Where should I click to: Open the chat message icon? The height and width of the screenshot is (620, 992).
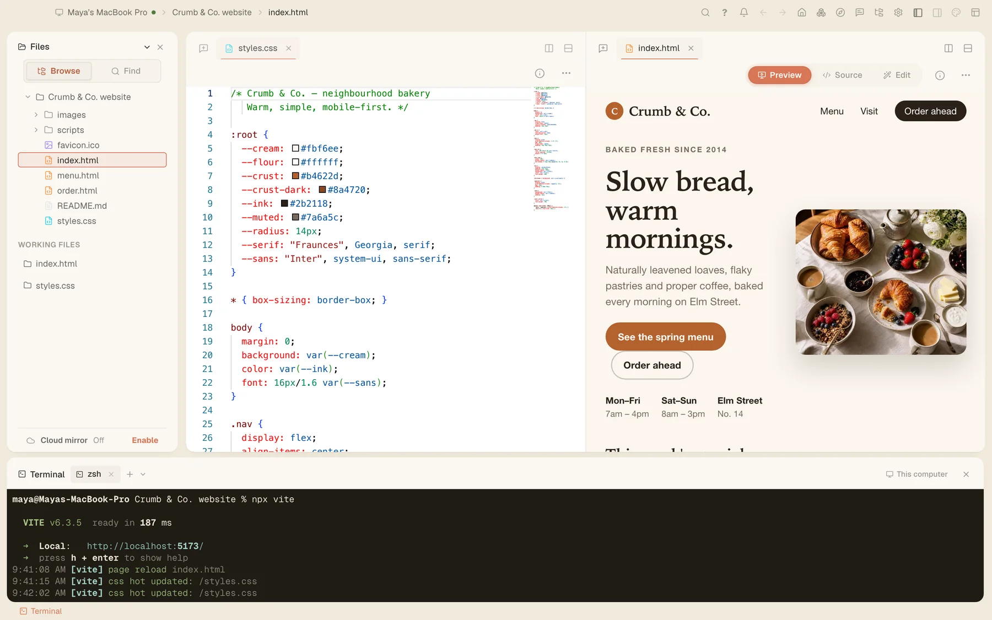tap(859, 12)
